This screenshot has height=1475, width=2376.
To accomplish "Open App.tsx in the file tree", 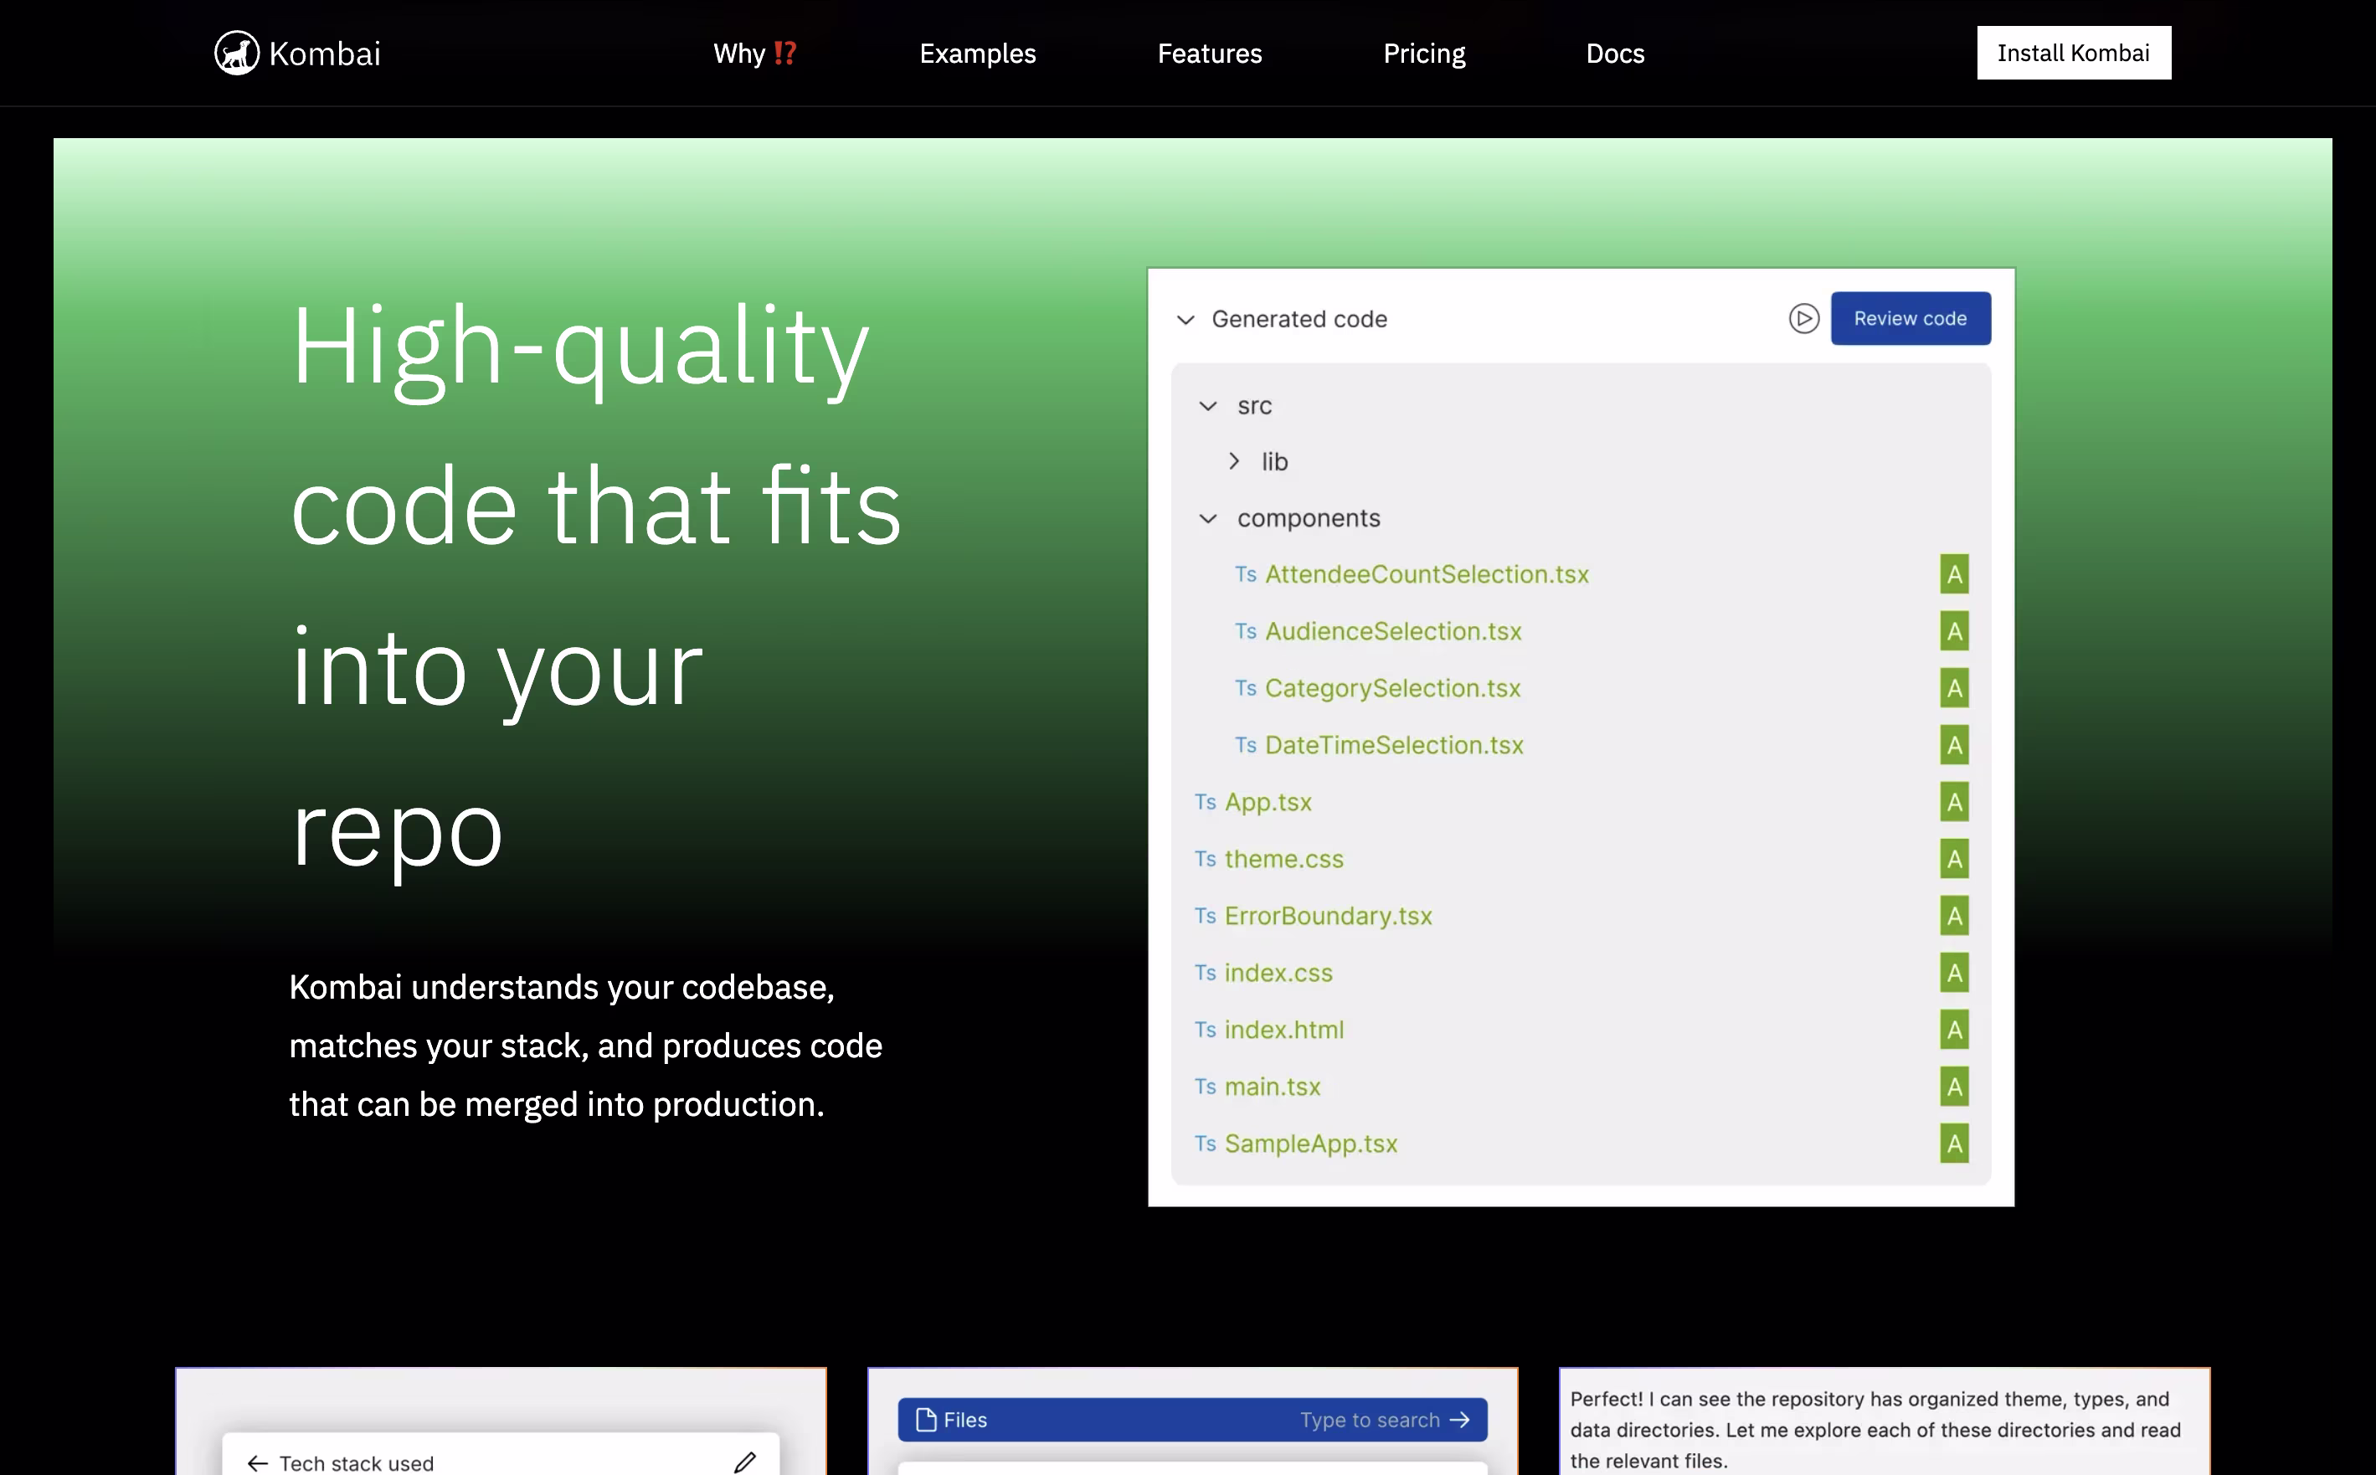I will pos(1268,802).
